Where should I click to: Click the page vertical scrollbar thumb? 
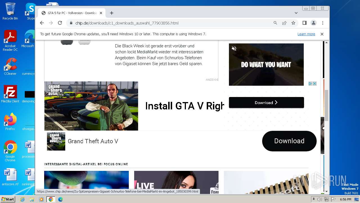[326, 105]
